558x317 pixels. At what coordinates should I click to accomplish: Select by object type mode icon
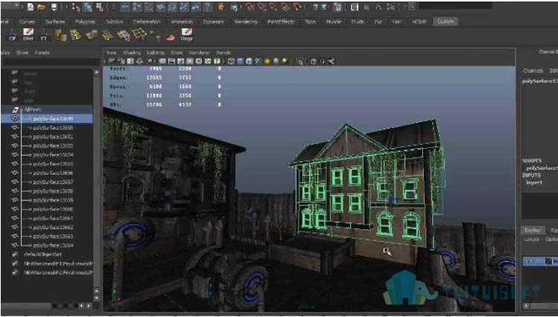[x=87, y=7]
